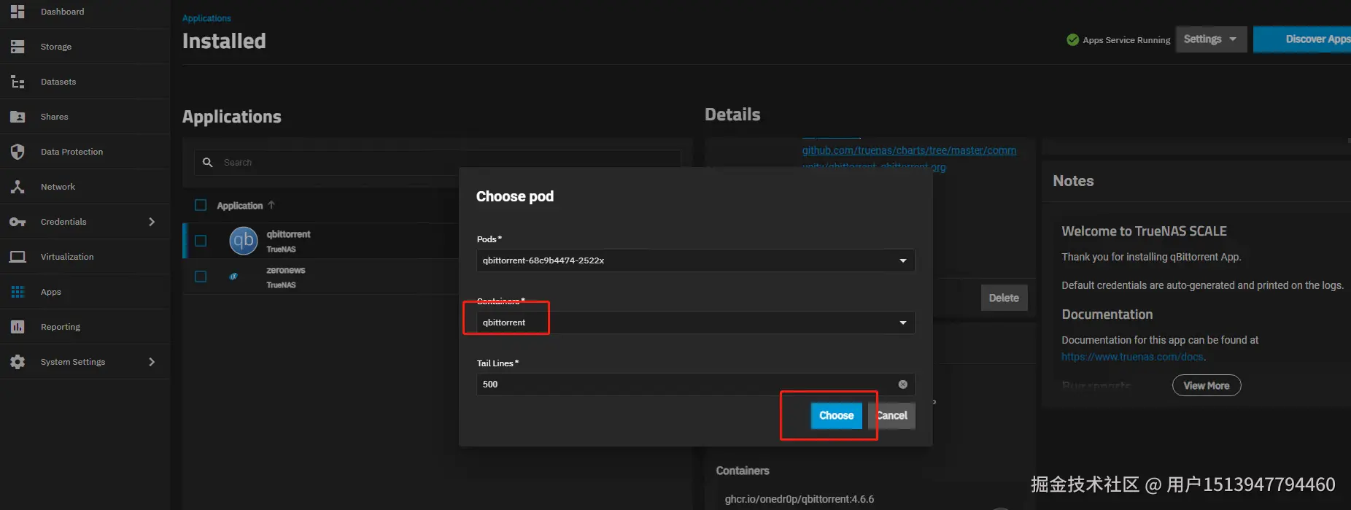Image resolution: width=1351 pixels, height=510 pixels.
Task: Check the qbittorrent row checkbox
Action: click(x=201, y=241)
